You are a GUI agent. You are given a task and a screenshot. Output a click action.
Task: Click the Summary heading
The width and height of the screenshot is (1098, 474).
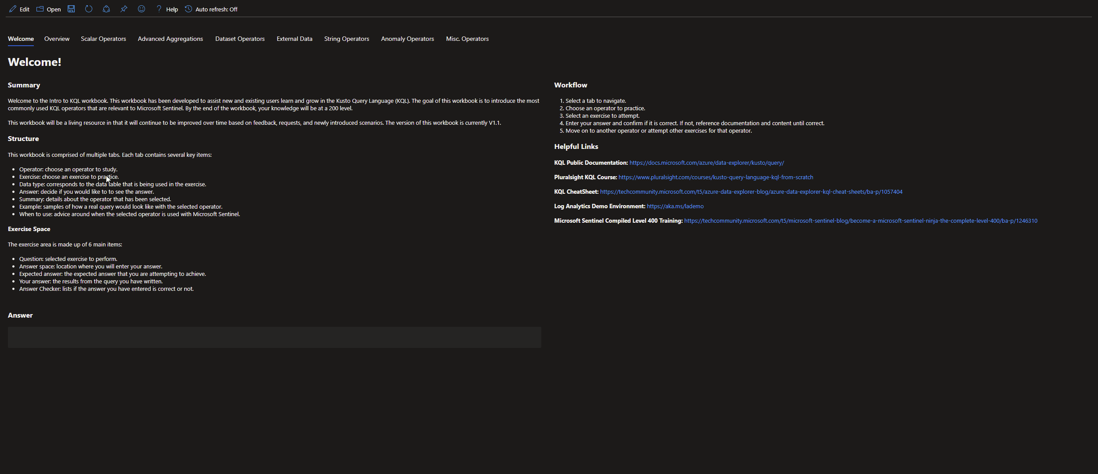point(24,85)
